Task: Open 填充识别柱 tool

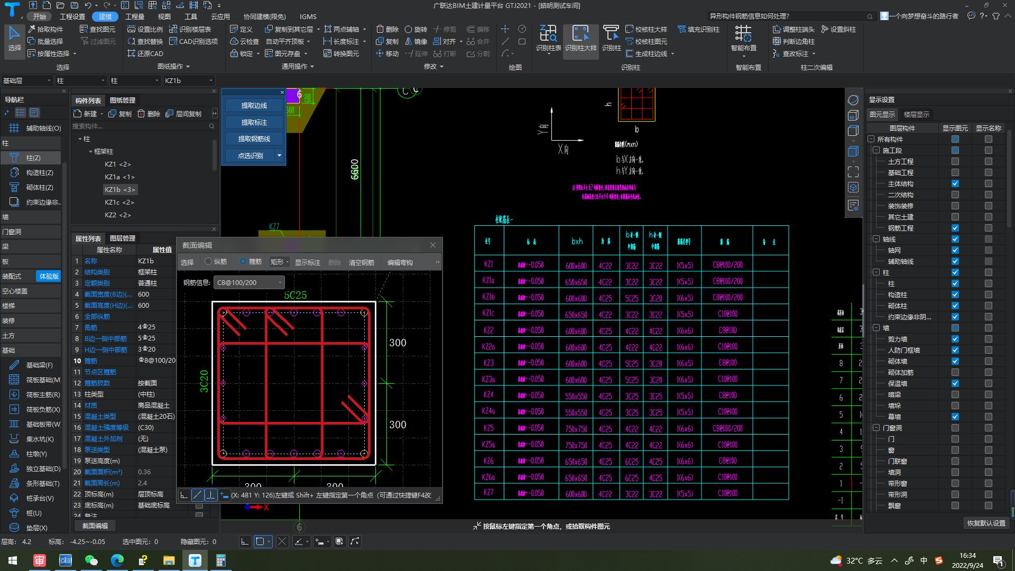Action: [x=698, y=29]
